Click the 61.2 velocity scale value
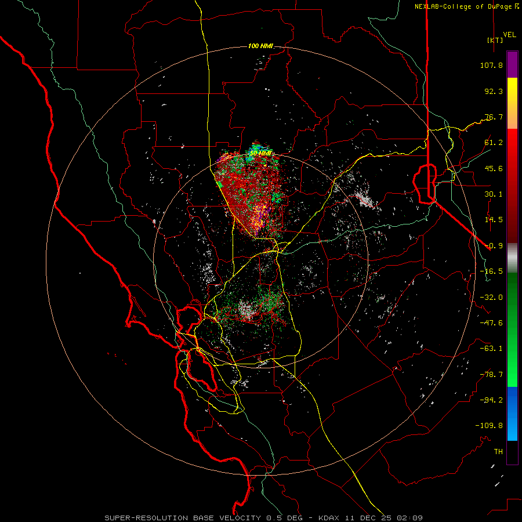This screenshot has height=522, width=522. 494,143
